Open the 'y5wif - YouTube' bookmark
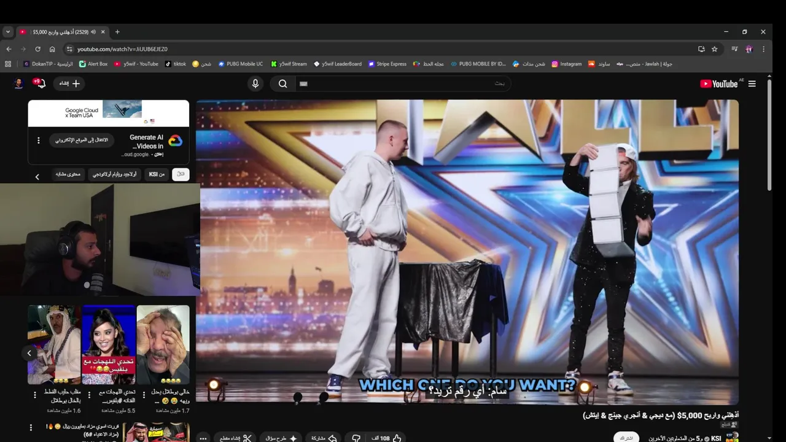 click(x=136, y=64)
